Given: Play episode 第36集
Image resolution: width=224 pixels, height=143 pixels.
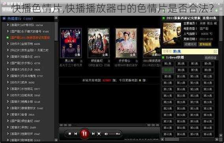Looking at the screenshot, I should 208,115.
